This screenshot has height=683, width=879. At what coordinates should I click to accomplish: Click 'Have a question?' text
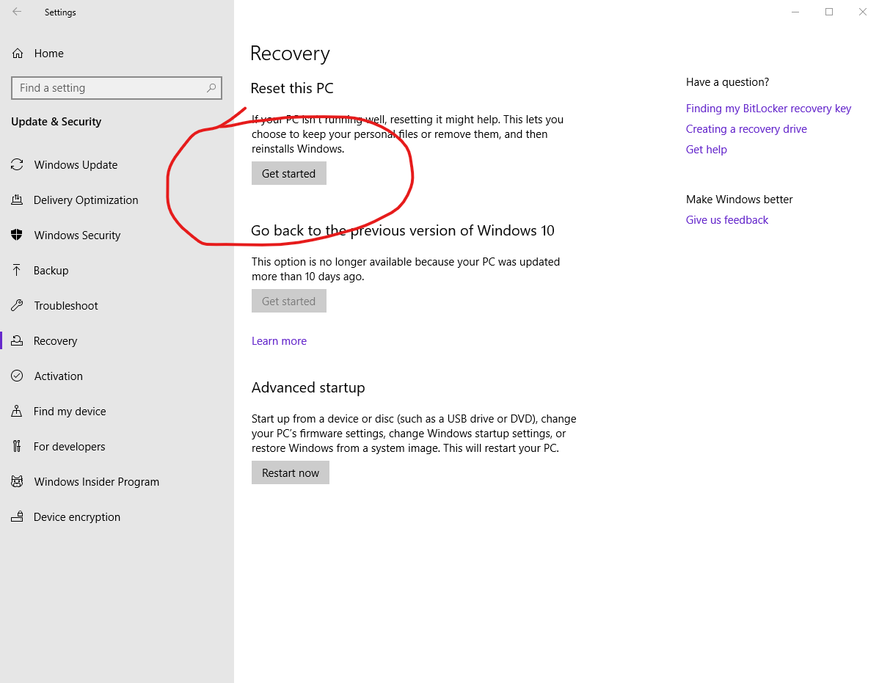click(728, 82)
